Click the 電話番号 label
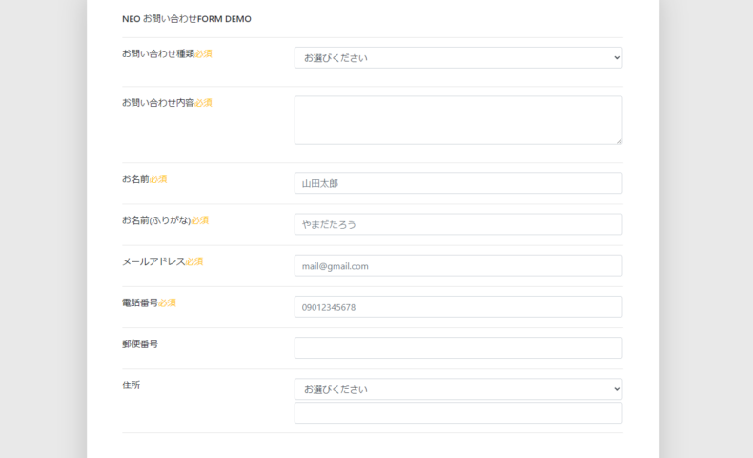The width and height of the screenshot is (753, 458). (x=140, y=302)
